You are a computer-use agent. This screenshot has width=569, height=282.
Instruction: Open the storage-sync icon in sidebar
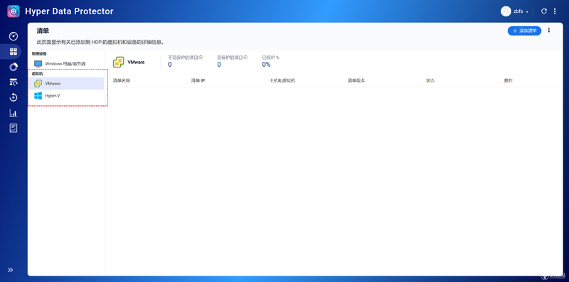click(x=14, y=82)
